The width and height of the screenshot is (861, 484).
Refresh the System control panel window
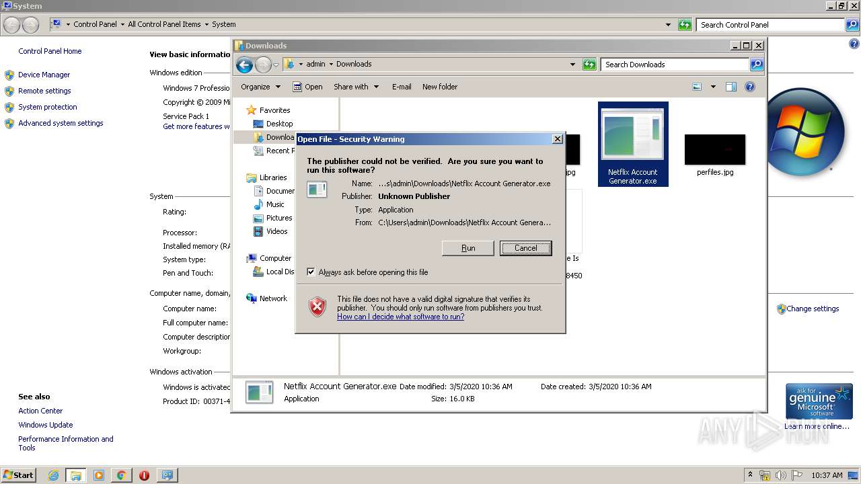click(x=685, y=25)
